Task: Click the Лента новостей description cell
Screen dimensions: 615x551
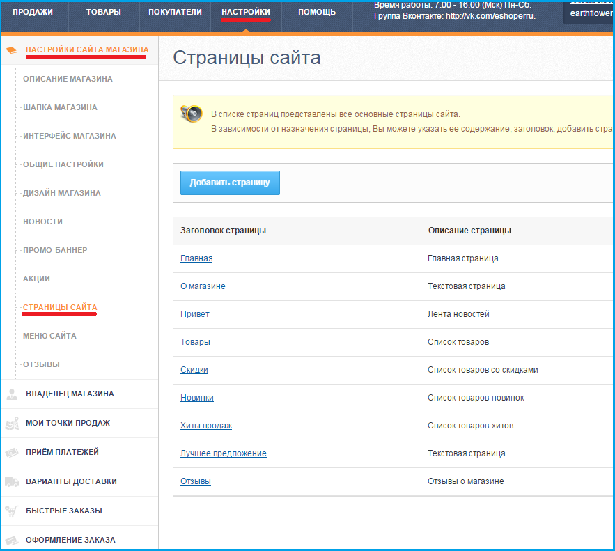Action: (x=458, y=314)
